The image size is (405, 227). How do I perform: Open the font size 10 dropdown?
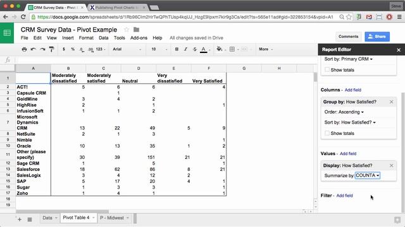click(x=159, y=49)
